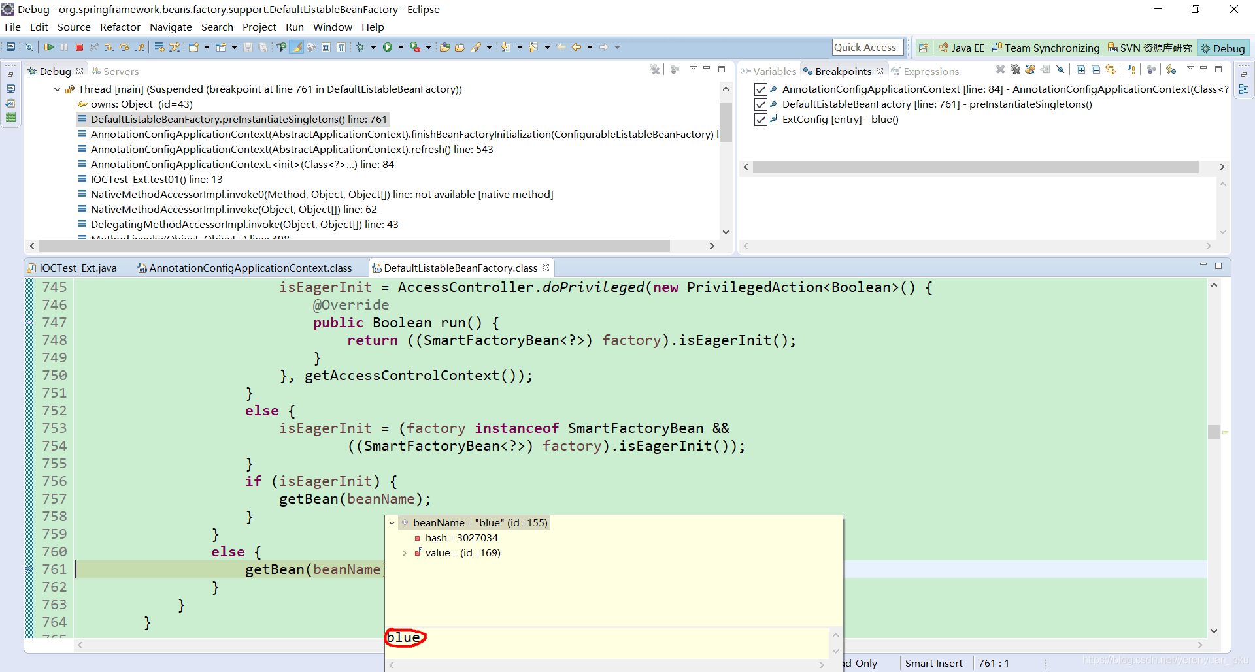
Task: Click Remove All Breakpoints icon
Action: 1015,69
